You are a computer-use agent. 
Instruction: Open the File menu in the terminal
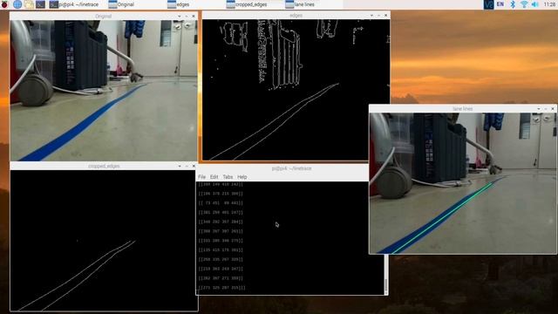coord(201,177)
